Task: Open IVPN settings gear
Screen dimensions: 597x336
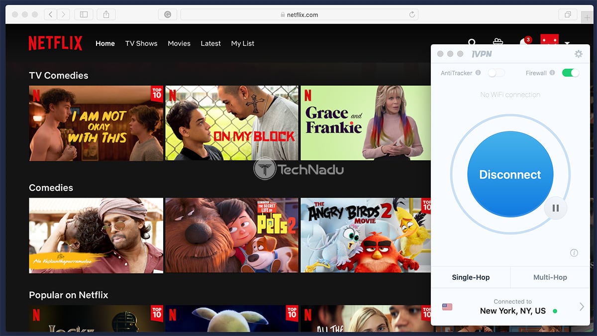Action: click(578, 54)
